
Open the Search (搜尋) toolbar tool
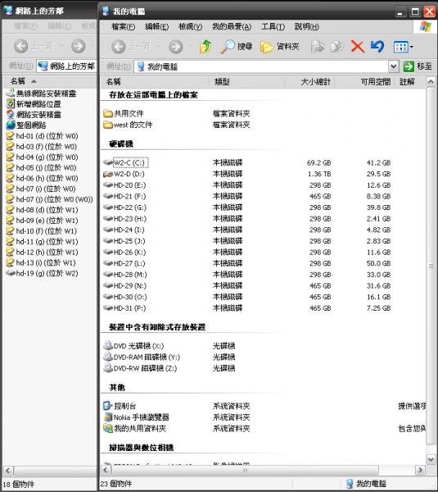(237, 47)
